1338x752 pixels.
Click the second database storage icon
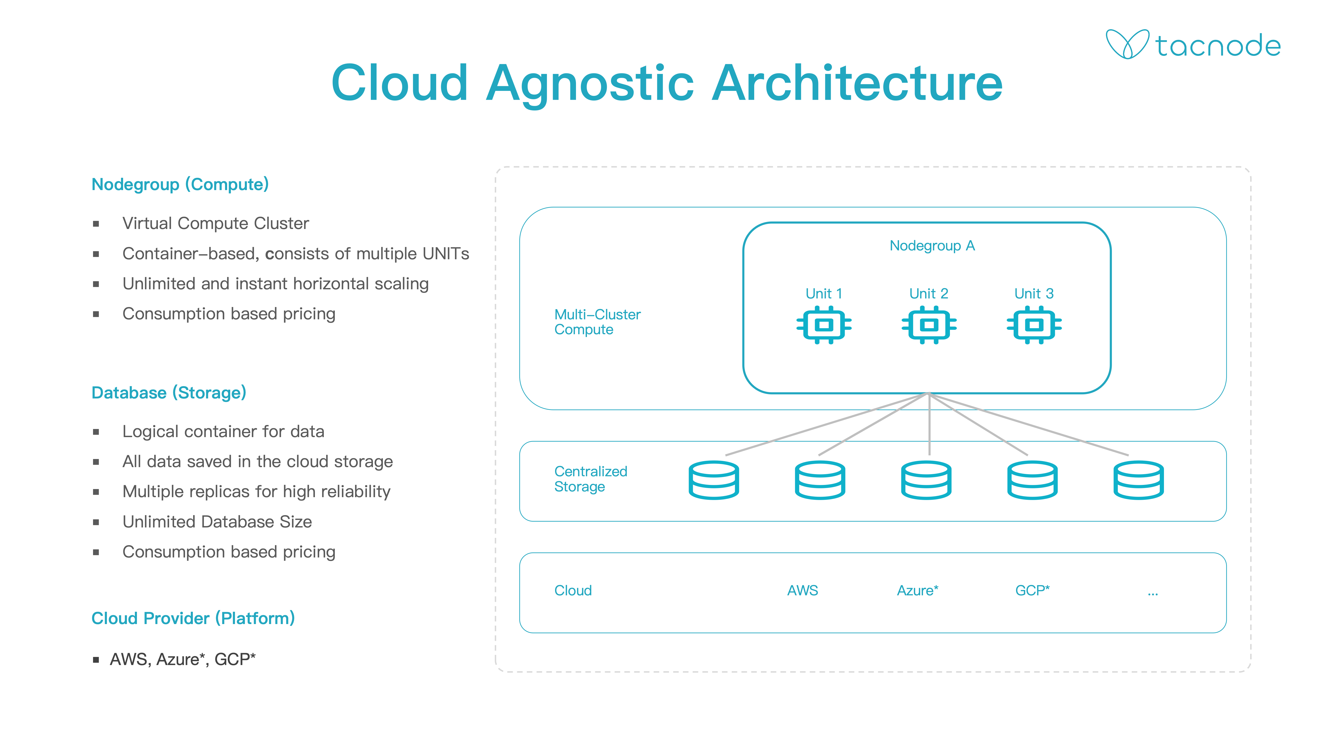(x=820, y=480)
